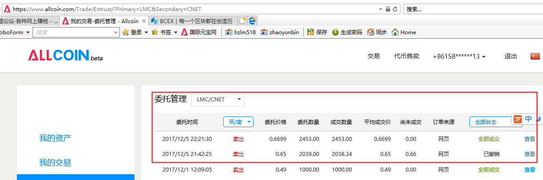Image resolution: width=543 pixels, height=180 pixels.
Task: Expand the 书签 dropdown arrow
Action: pos(176,32)
